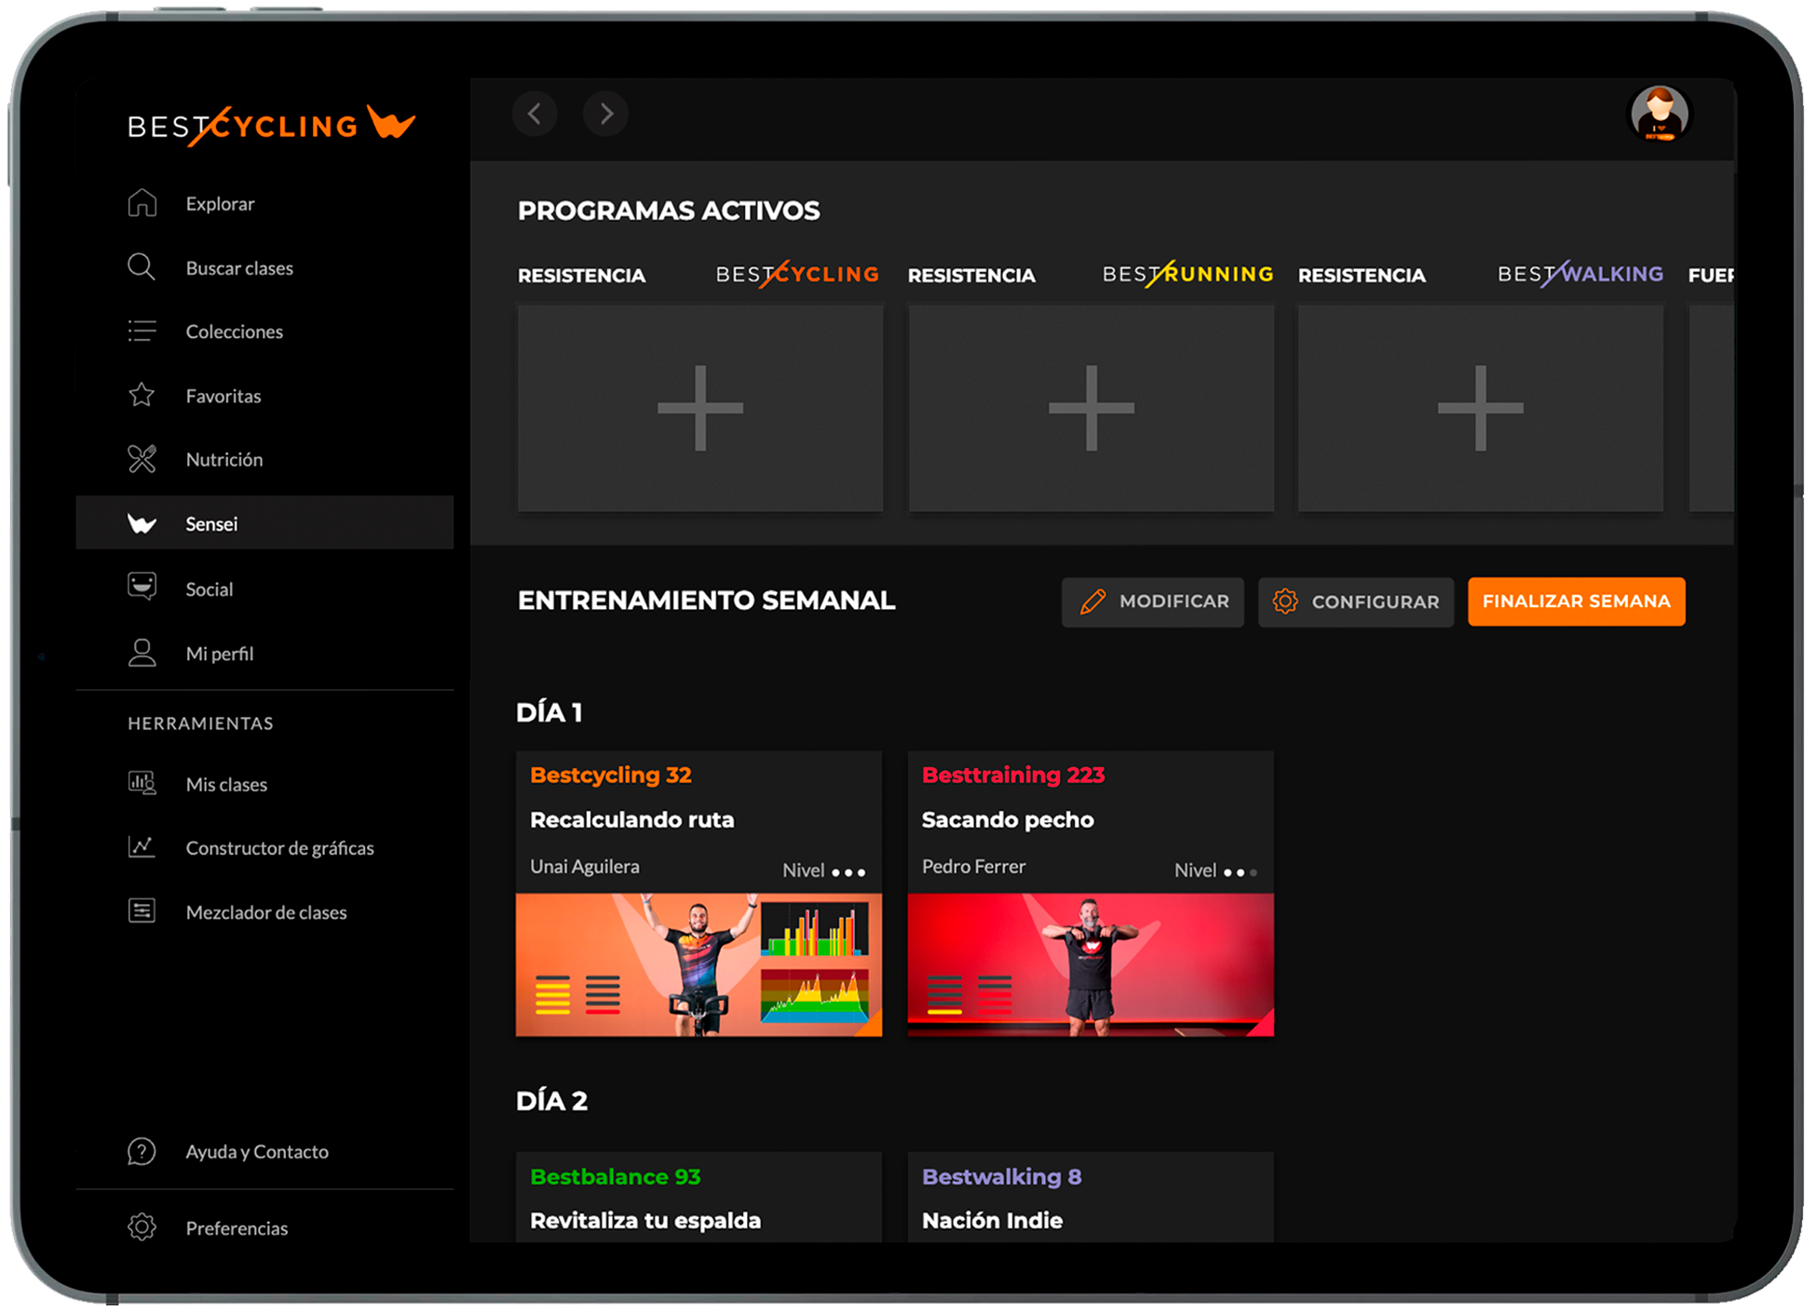Open Nutrición fork and knife icon

click(142, 459)
